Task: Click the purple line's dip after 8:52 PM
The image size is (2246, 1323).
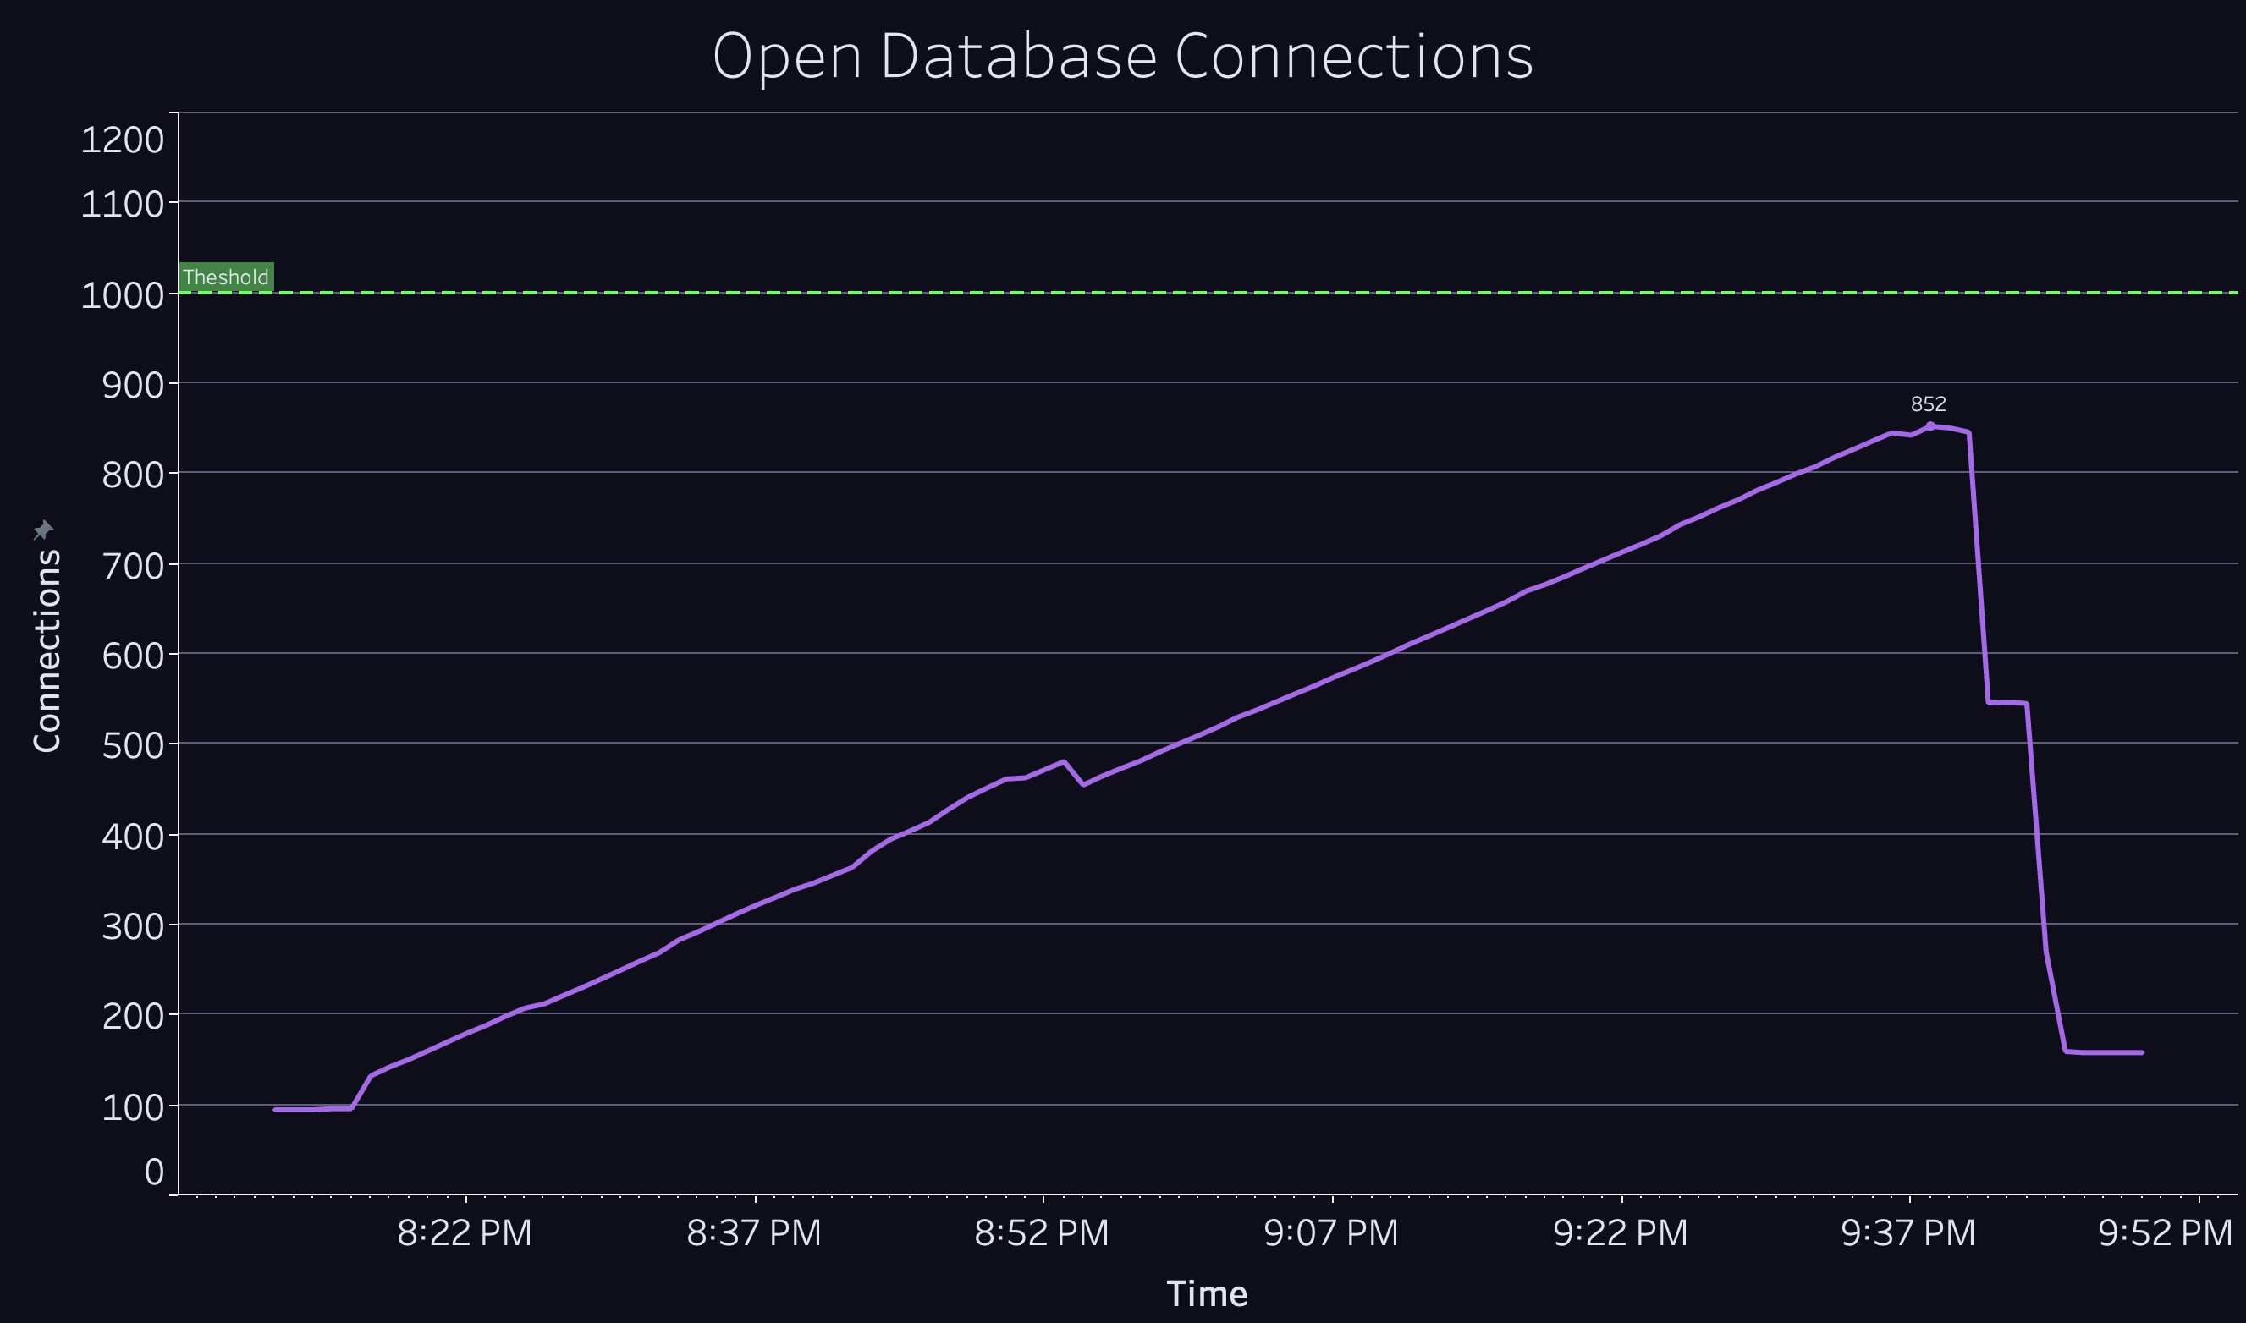Action: pyautogui.click(x=1082, y=783)
